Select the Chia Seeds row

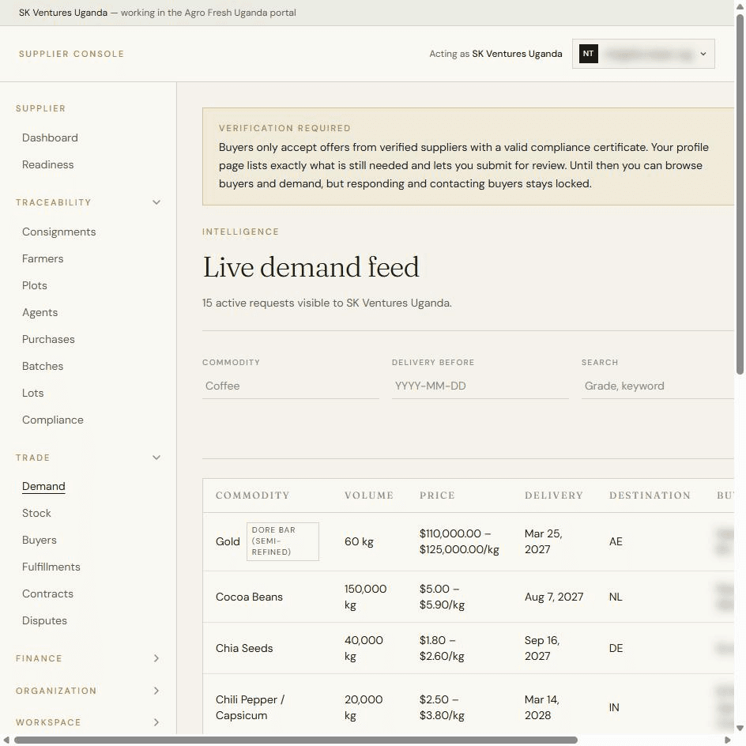pyautogui.click(x=469, y=649)
